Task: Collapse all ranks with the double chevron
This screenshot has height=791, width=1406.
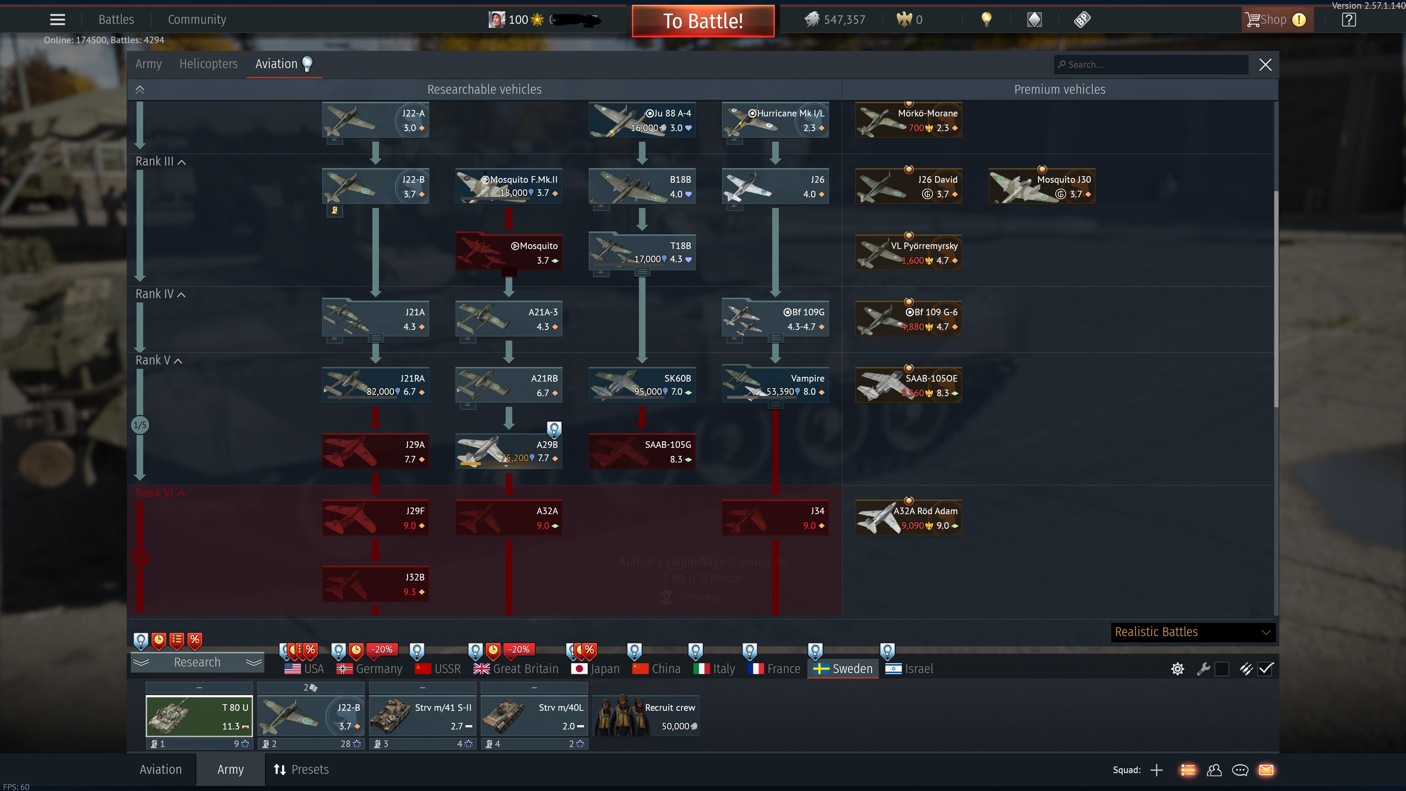Action: (x=140, y=89)
